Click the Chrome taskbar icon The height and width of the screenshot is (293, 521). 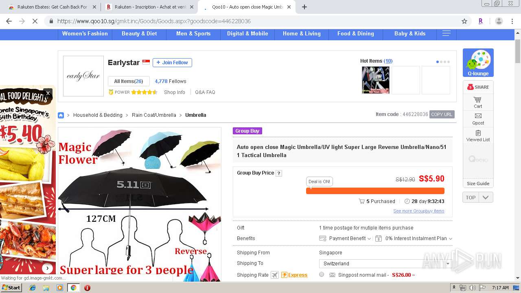73,288
